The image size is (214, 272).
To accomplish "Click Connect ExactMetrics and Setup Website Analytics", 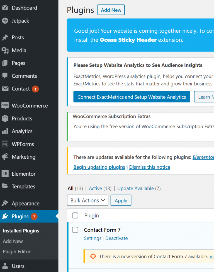I will (132, 97).
